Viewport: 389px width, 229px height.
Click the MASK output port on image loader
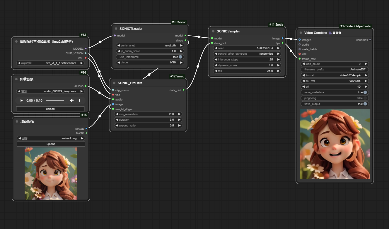(x=86, y=133)
